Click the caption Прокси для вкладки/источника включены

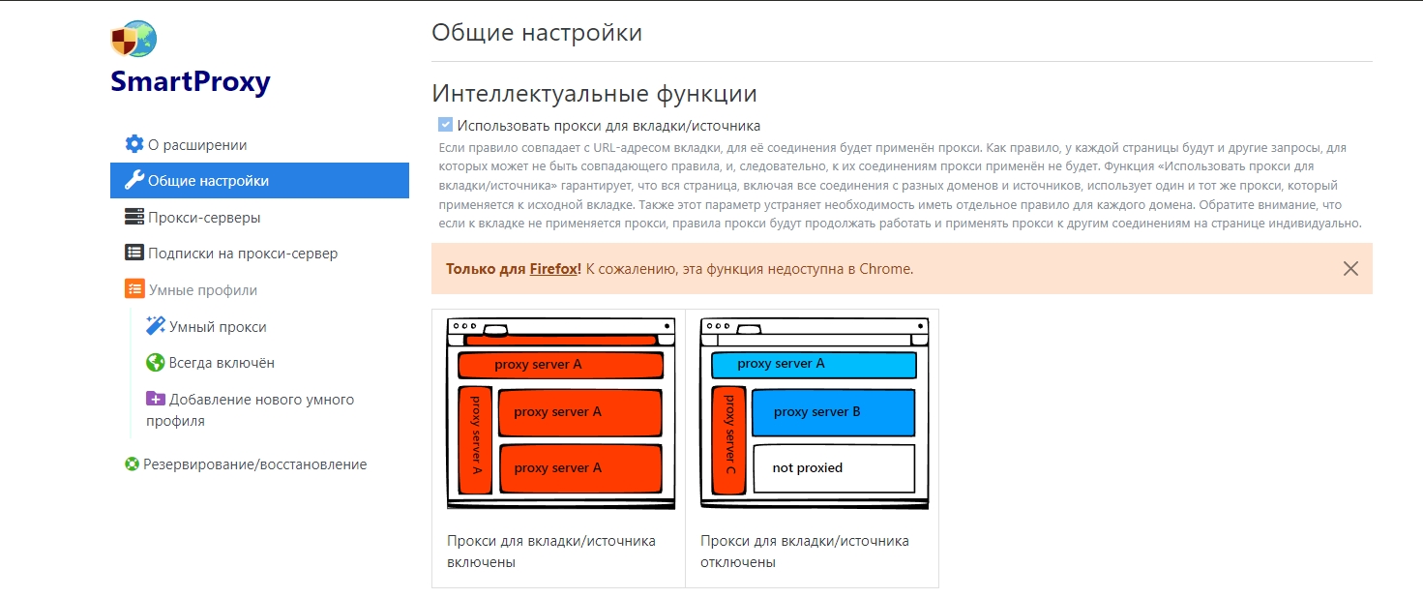click(x=551, y=552)
